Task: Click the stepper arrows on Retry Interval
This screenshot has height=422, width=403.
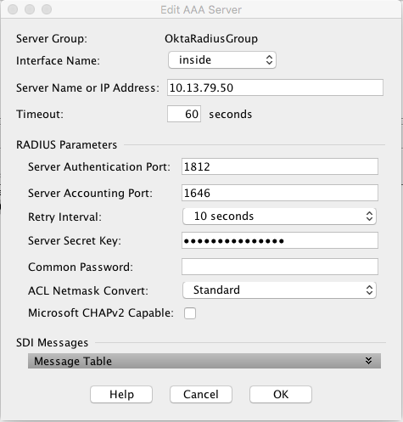Action: click(369, 217)
